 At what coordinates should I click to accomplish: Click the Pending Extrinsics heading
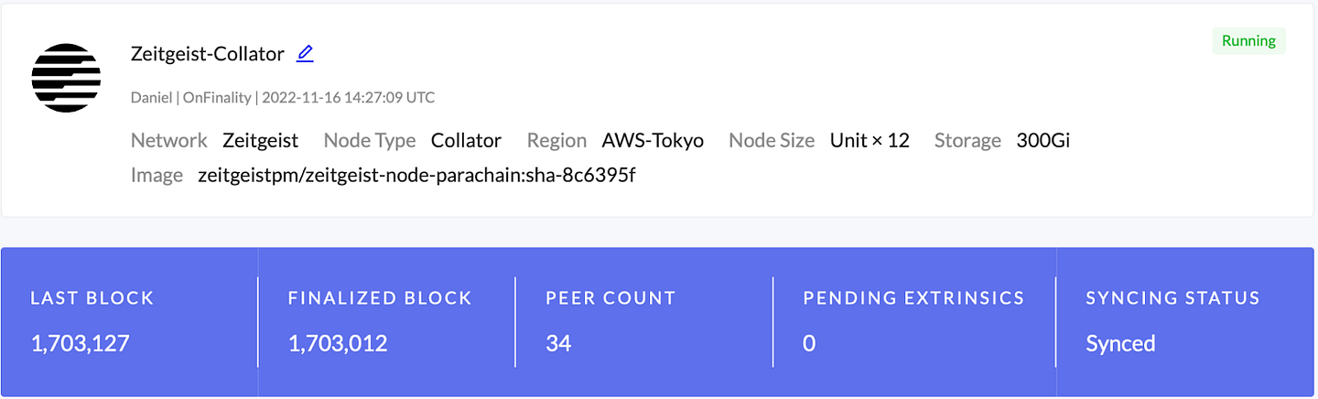[913, 298]
